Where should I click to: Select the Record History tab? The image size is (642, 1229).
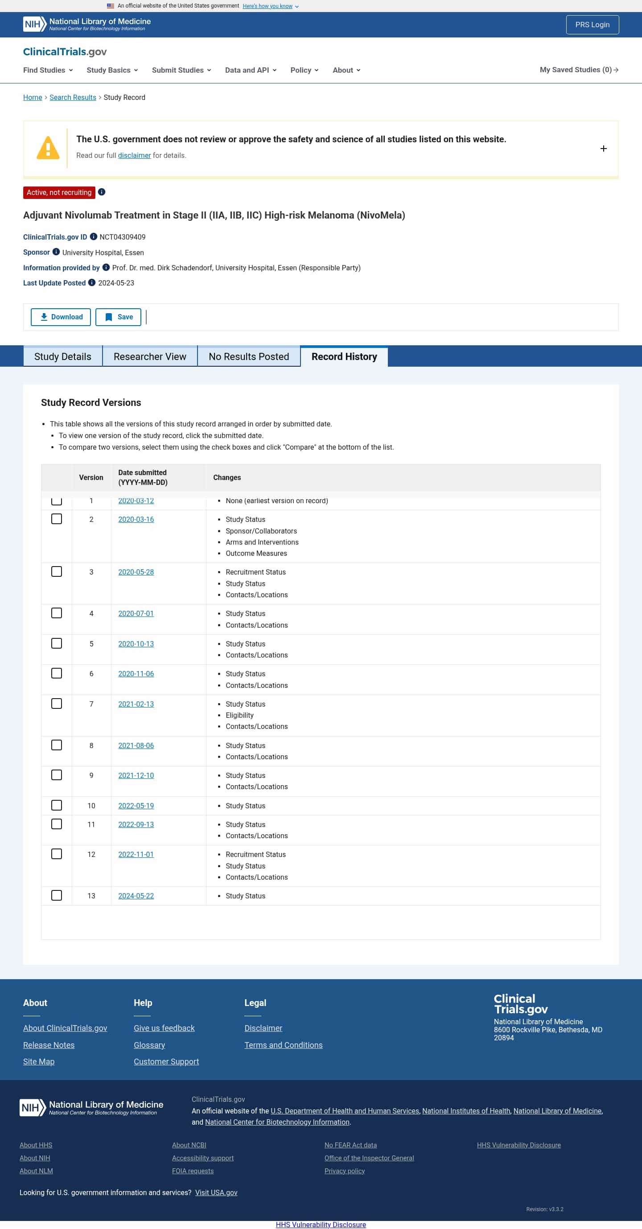[344, 356]
